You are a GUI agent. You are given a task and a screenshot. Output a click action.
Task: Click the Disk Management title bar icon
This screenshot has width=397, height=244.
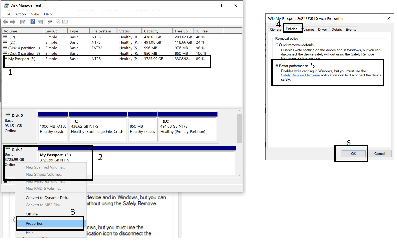pyautogui.click(x=6, y=5)
